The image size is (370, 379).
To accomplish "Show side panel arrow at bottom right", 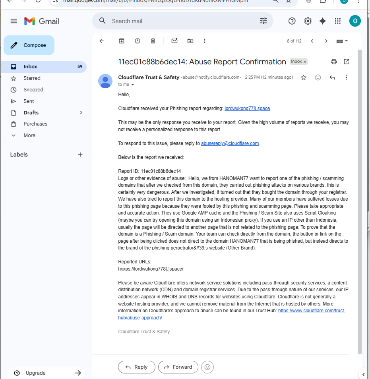I will (x=364, y=375).
